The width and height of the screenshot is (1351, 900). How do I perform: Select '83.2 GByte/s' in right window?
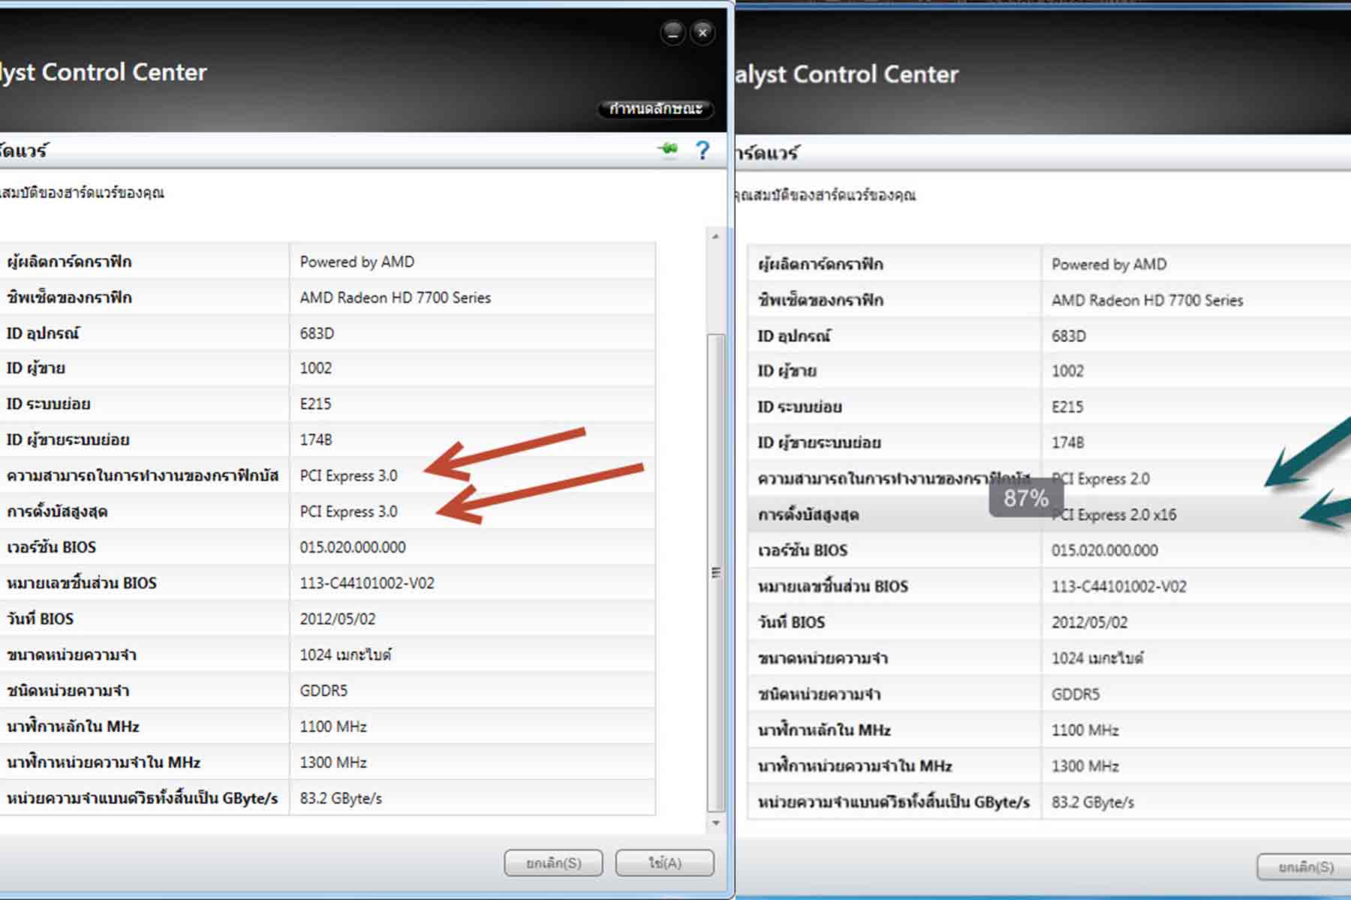[x=1093, y=802]
